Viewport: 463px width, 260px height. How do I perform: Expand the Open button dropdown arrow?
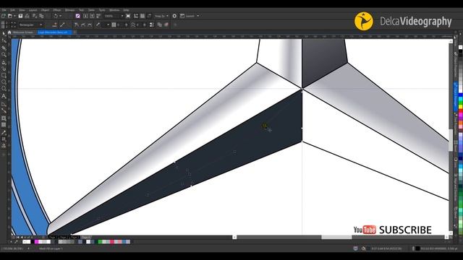14,16
